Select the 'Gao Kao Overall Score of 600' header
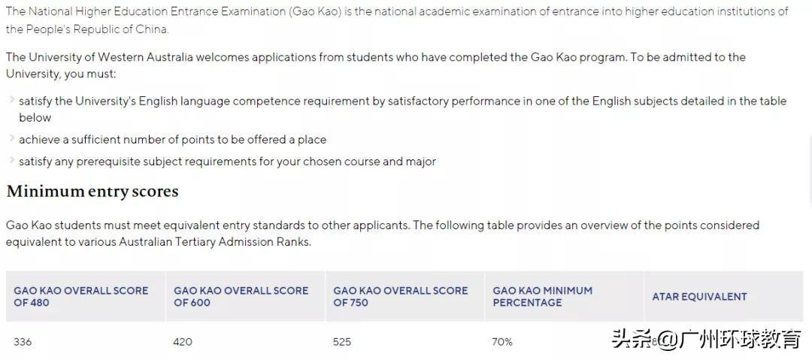This screenshot has width=812, height=360. (x=241, y=296)
